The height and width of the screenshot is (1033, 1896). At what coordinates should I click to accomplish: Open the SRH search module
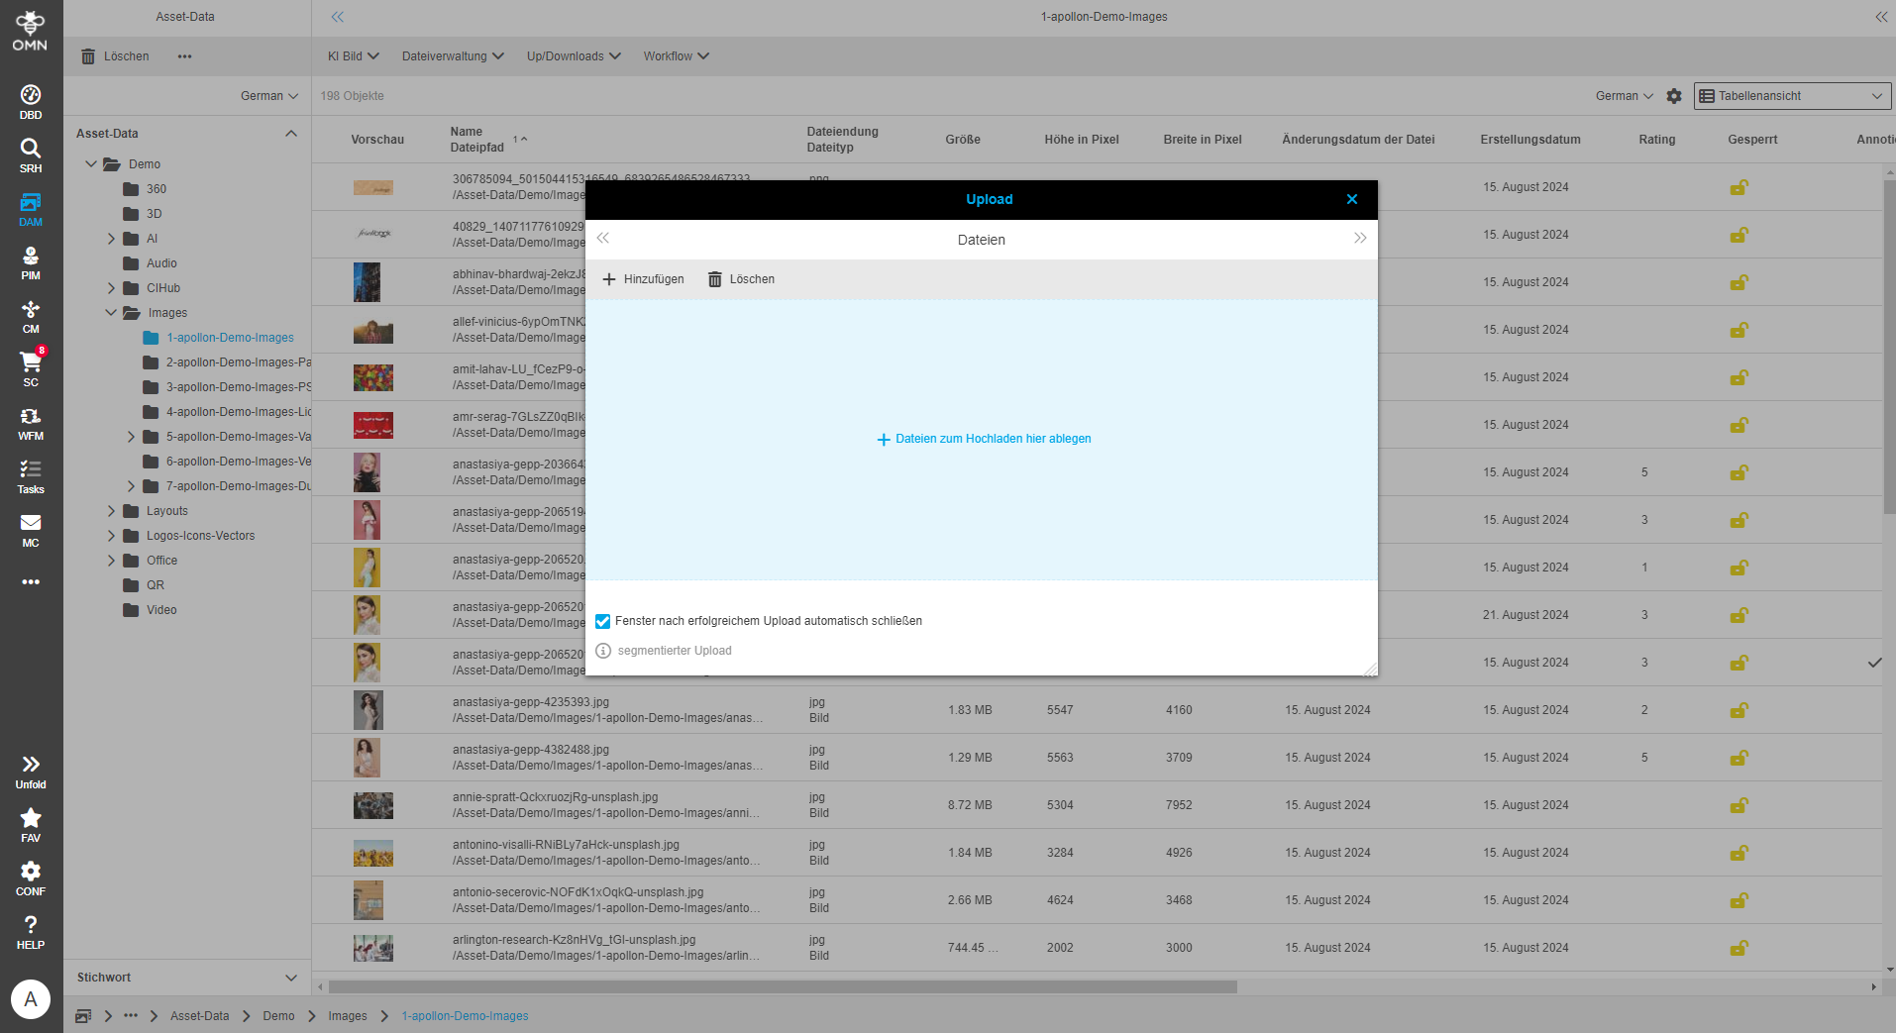pos(30,152)
